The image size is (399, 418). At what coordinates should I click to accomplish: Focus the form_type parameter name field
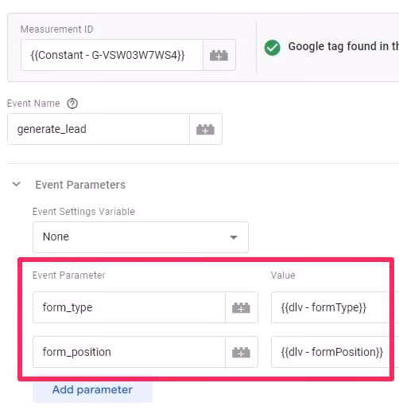tap(129, 307)
